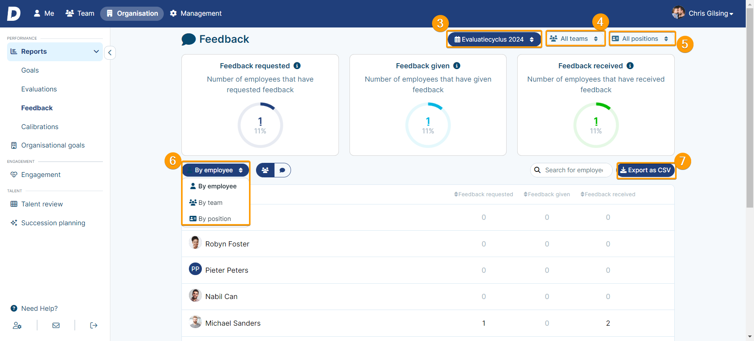Open Evaluations report
754x341 pixels.
coord(39,89)
